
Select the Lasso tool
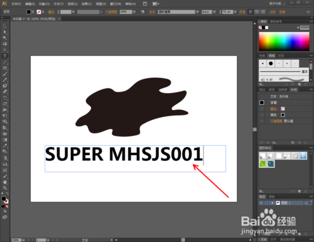[x=5, y=44]
